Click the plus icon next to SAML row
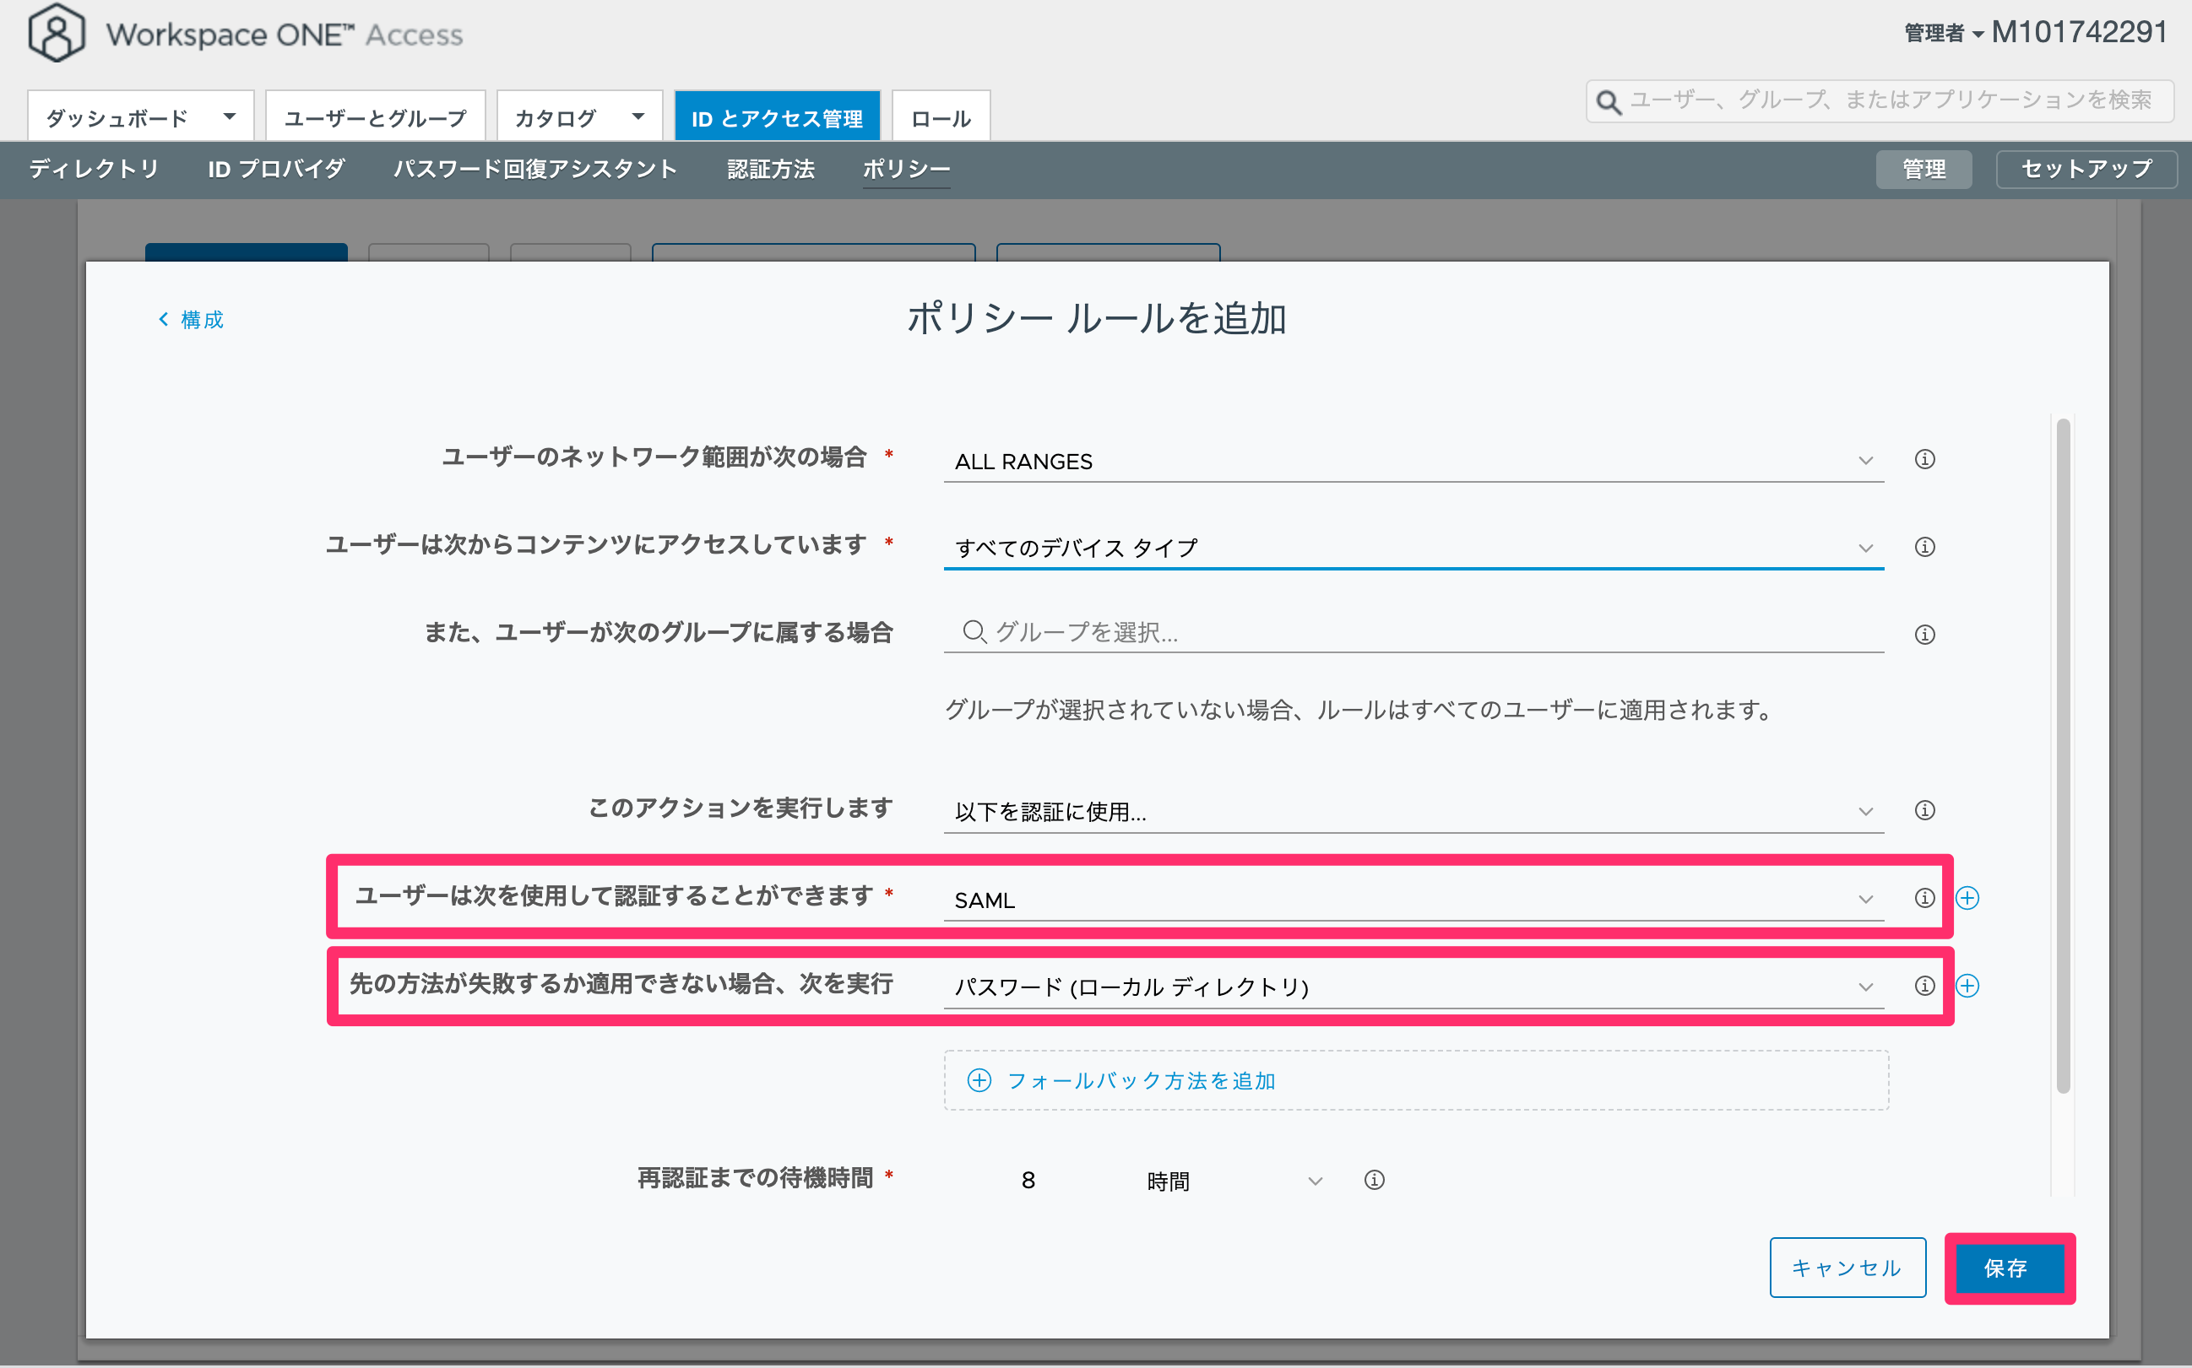Image resolution: width=2192 pixels, height=1368 pixels. click(x=1967, y=898)
